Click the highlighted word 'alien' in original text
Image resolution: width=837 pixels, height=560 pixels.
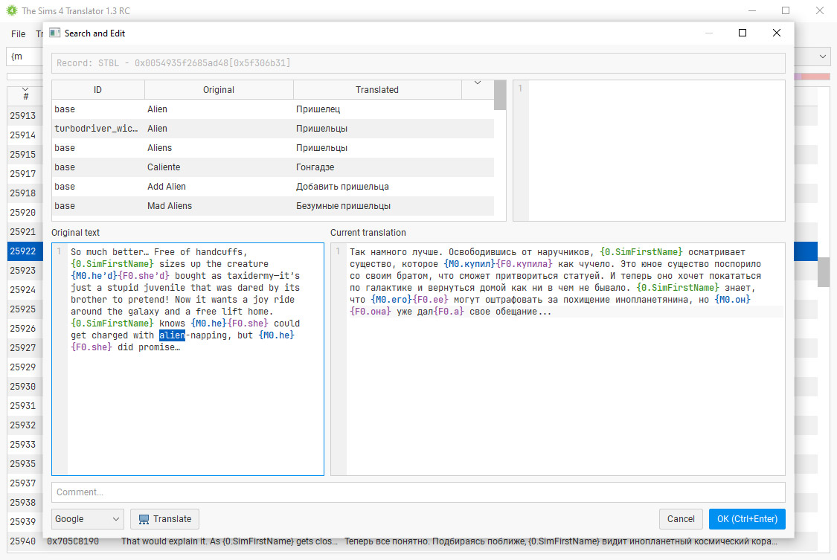[172, 335]
